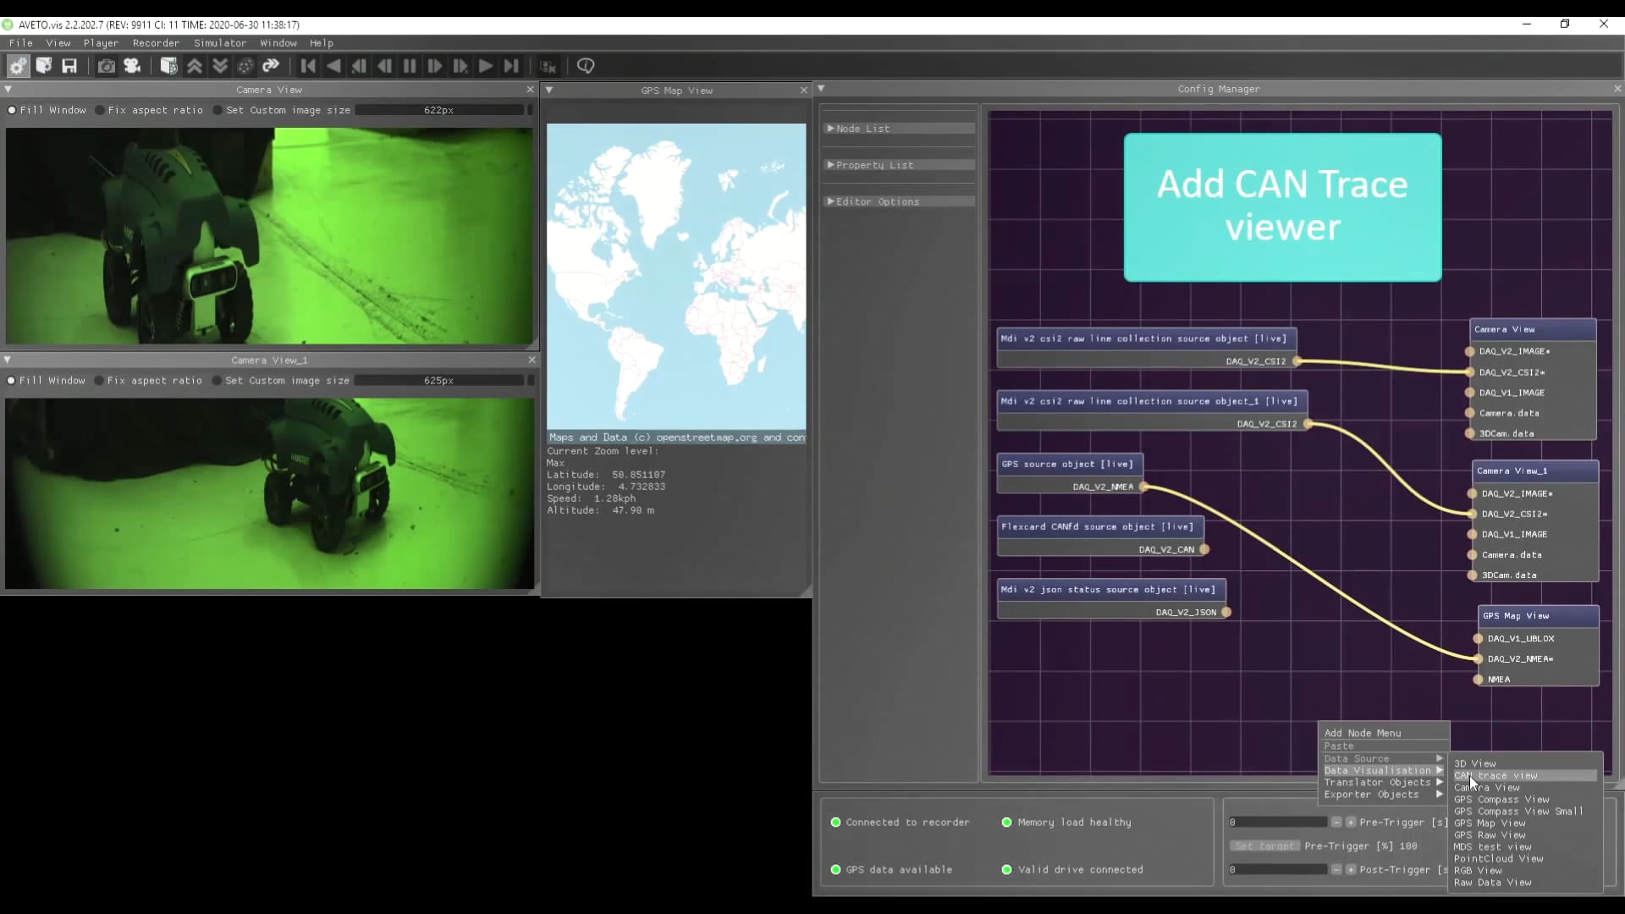Jump to start with skip-to-beginning button
Screen dimensions: 1625x914
[308, 66]
